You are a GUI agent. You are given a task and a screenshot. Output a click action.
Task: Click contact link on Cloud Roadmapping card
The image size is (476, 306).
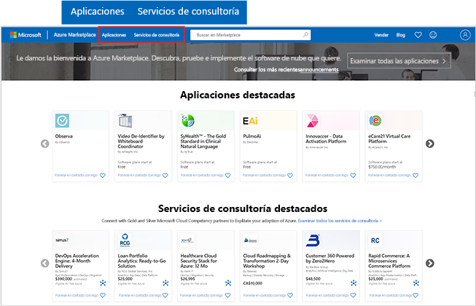(x=265, y=295)
